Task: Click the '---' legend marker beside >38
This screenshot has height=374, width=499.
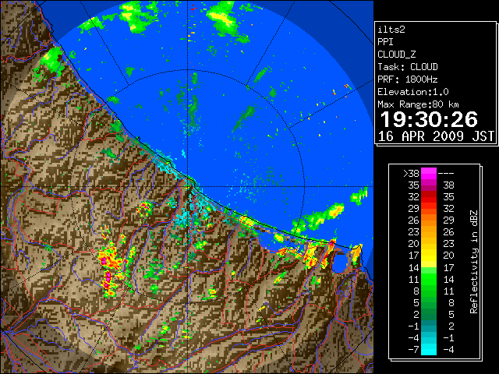Action: pyautogui.click(x=446, y=174)
